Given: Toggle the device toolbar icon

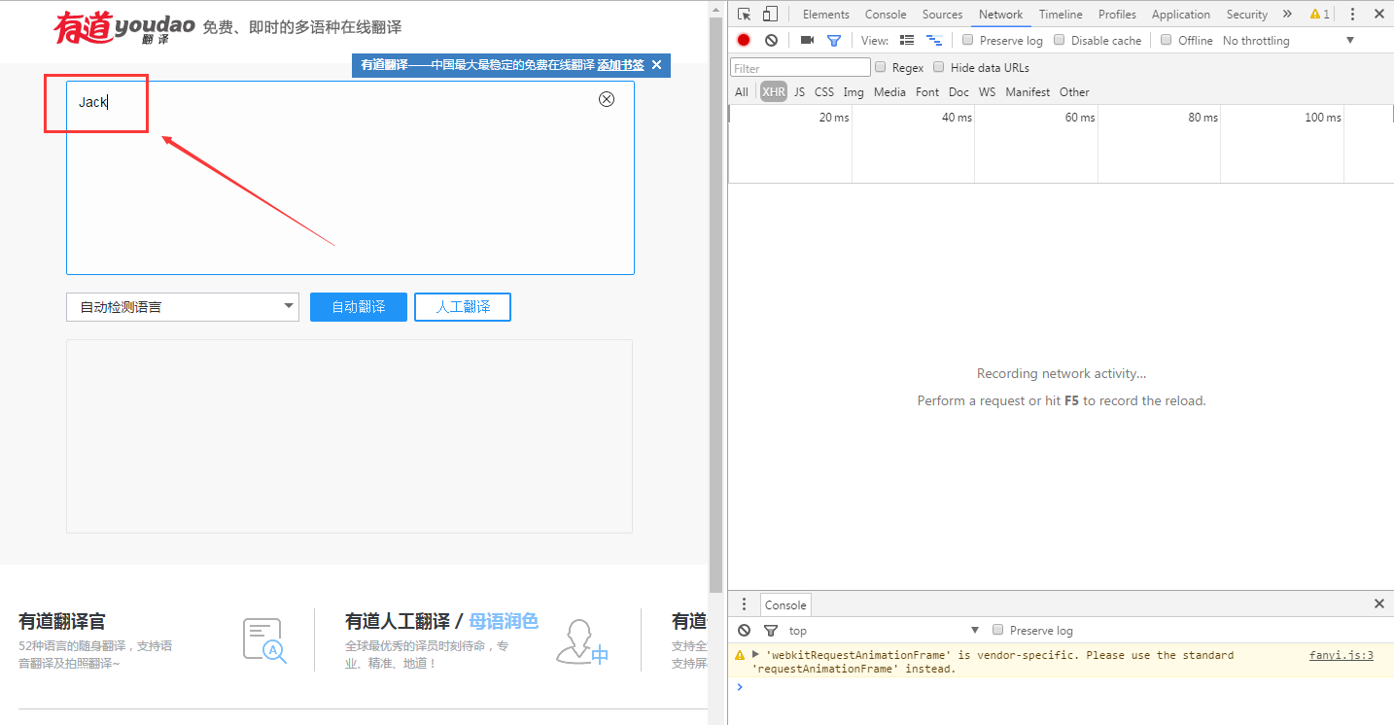Looking at the screenshot, I should tap(770, 14).
